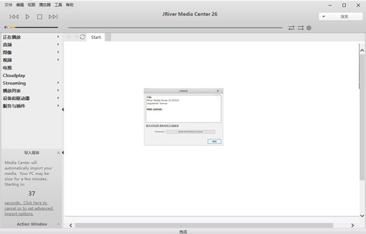Screen dimensions: 366x234
Task: Select 服务与插件 in the sidebar tree
Action: pyautogui.click(x=14, y=106)
